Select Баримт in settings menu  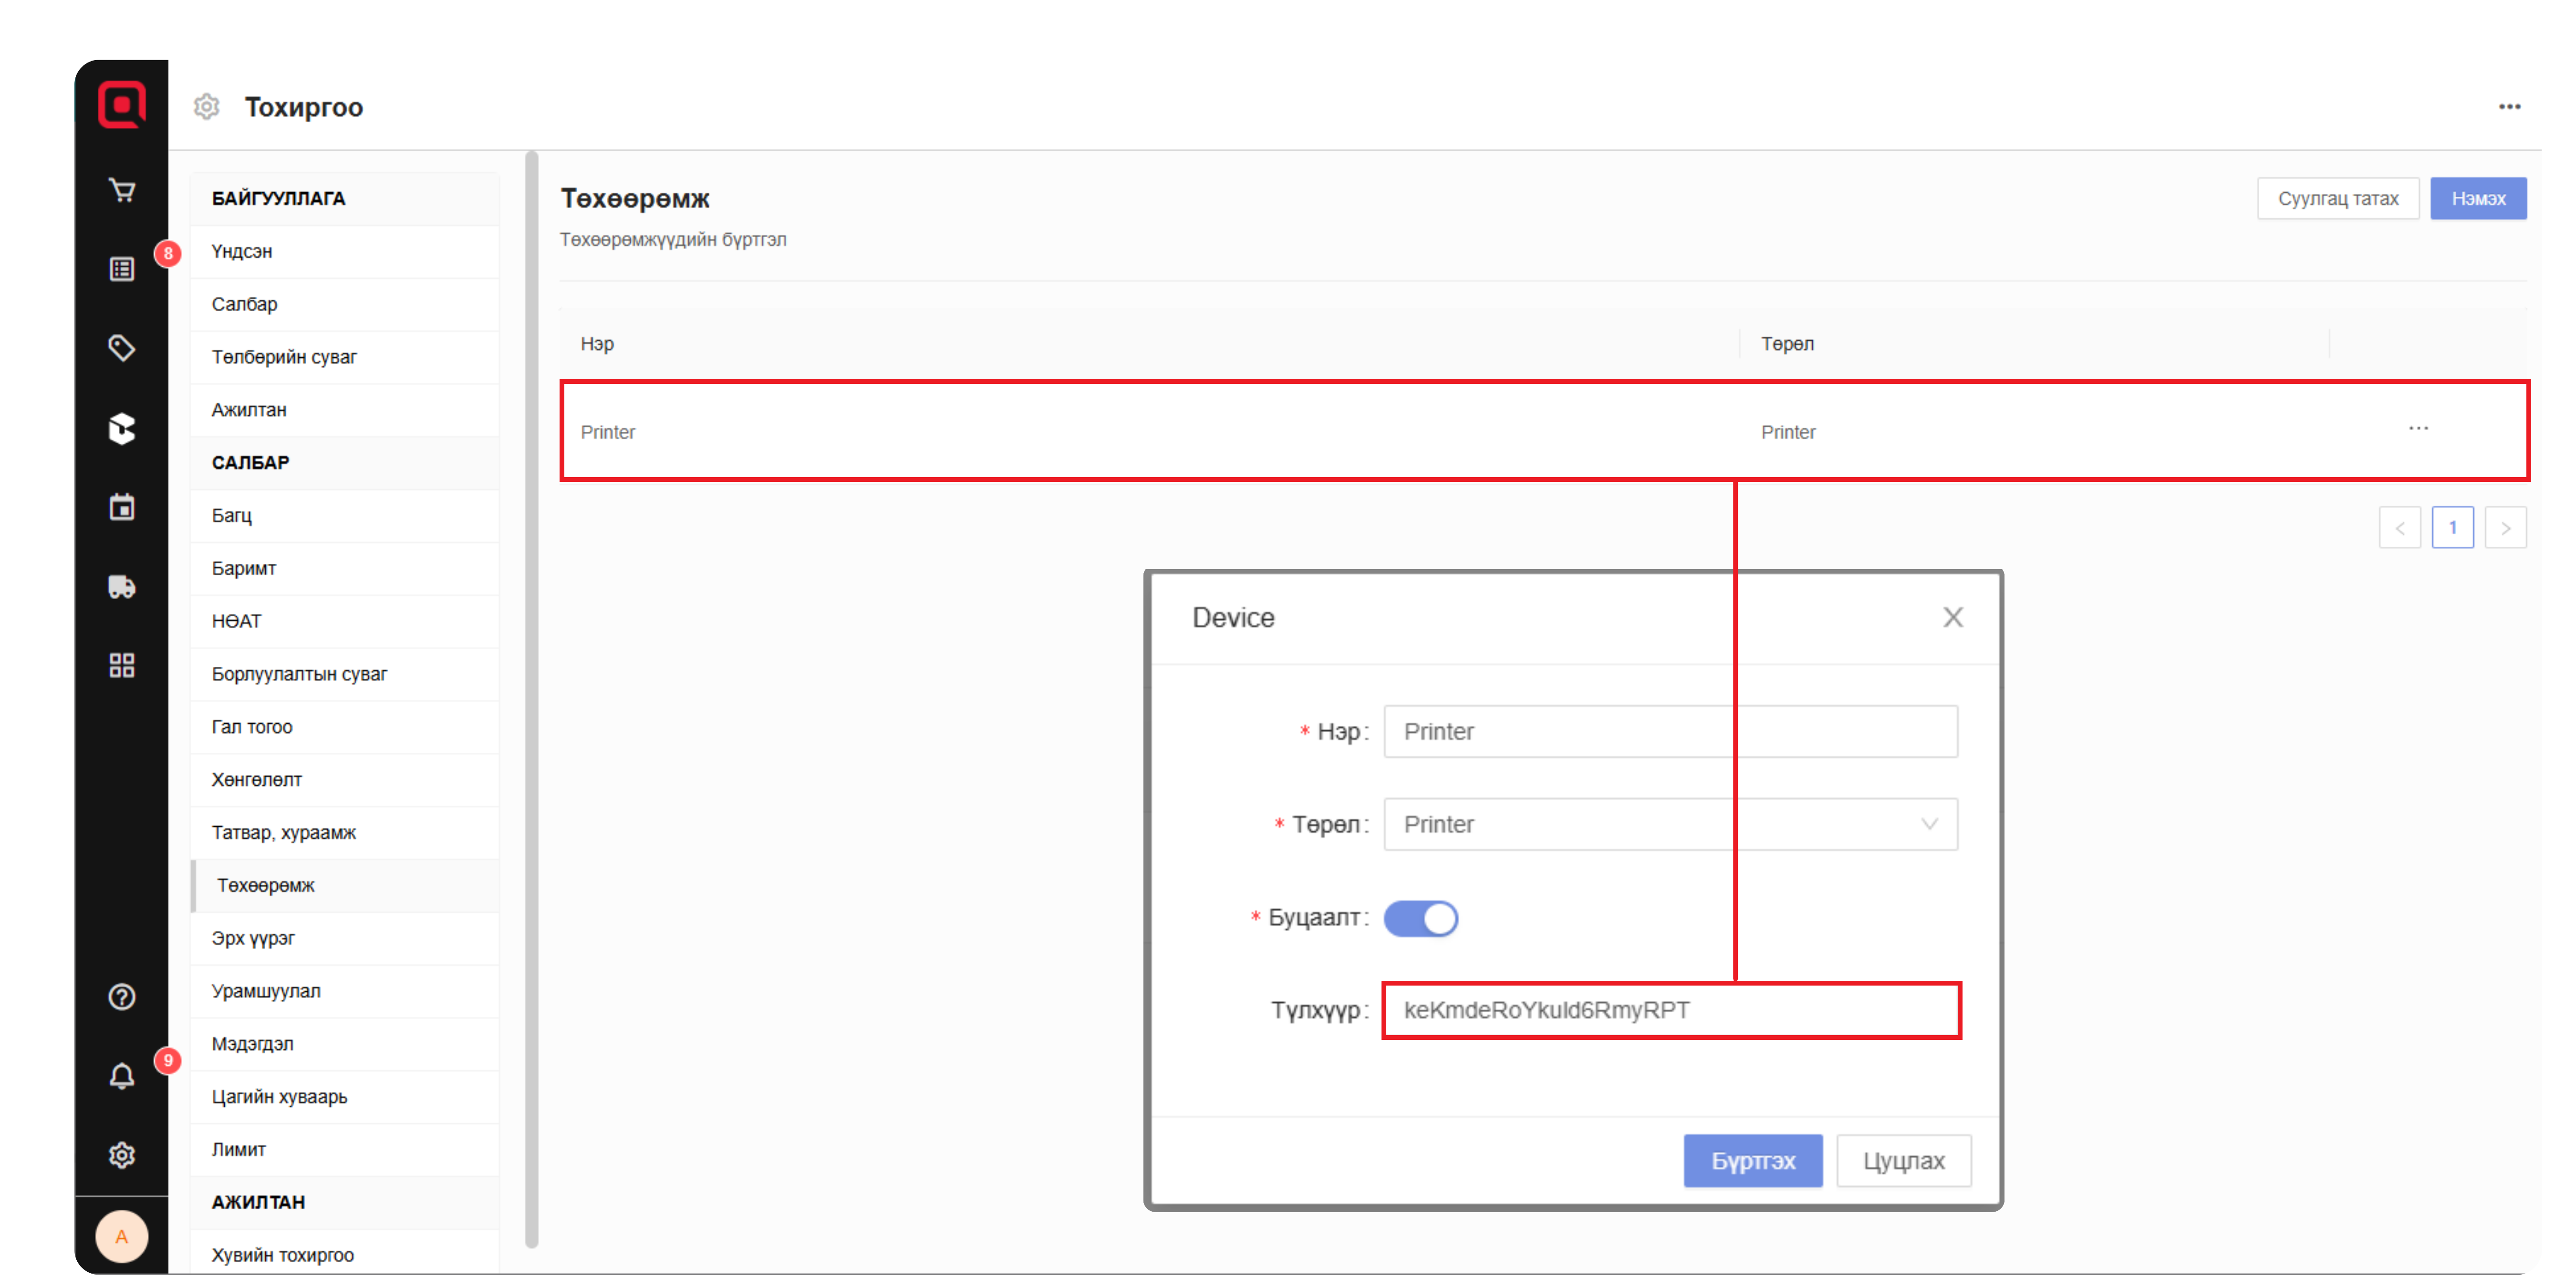click(x=244, y=568)
